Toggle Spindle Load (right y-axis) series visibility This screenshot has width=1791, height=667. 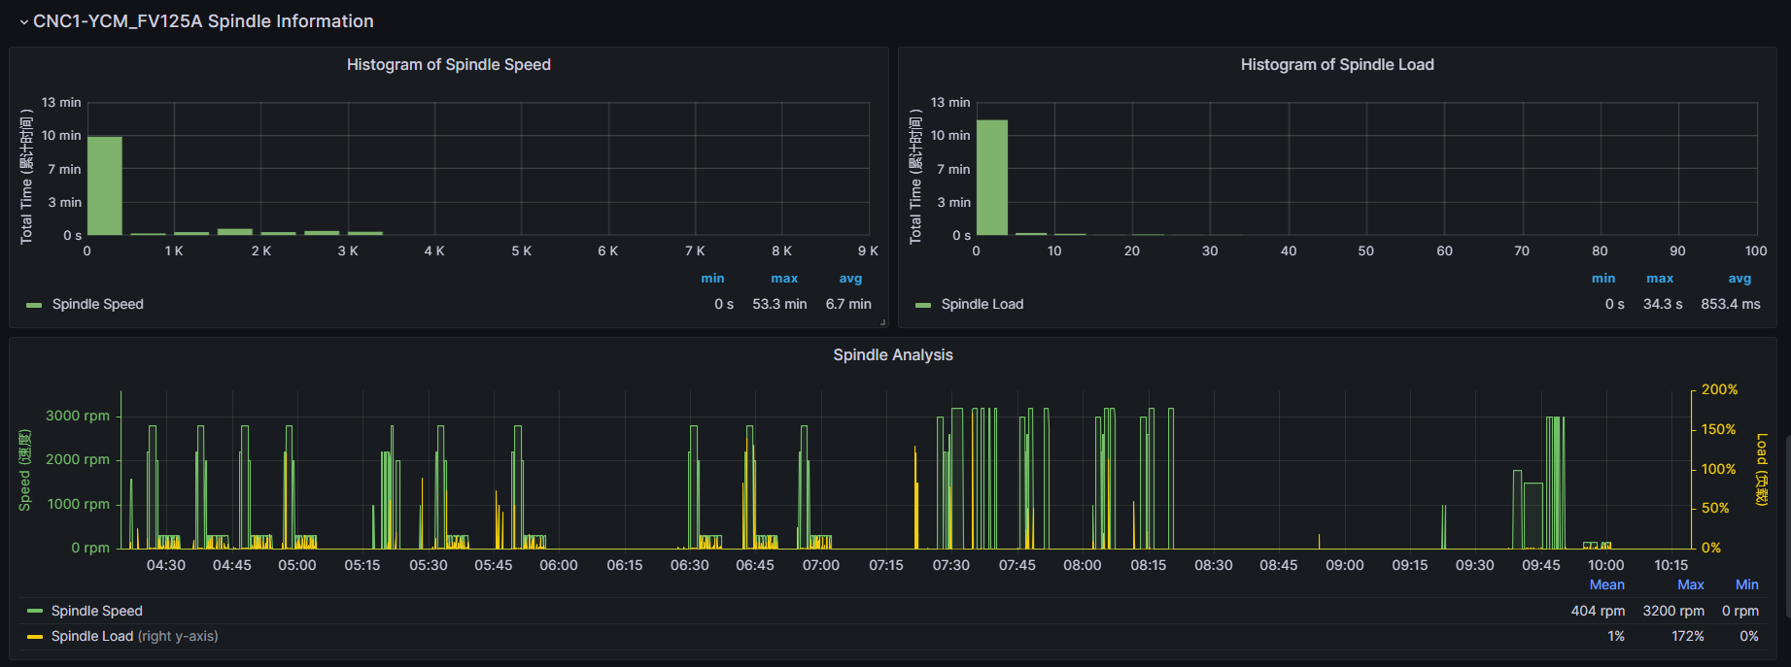[x=134, y=637]
